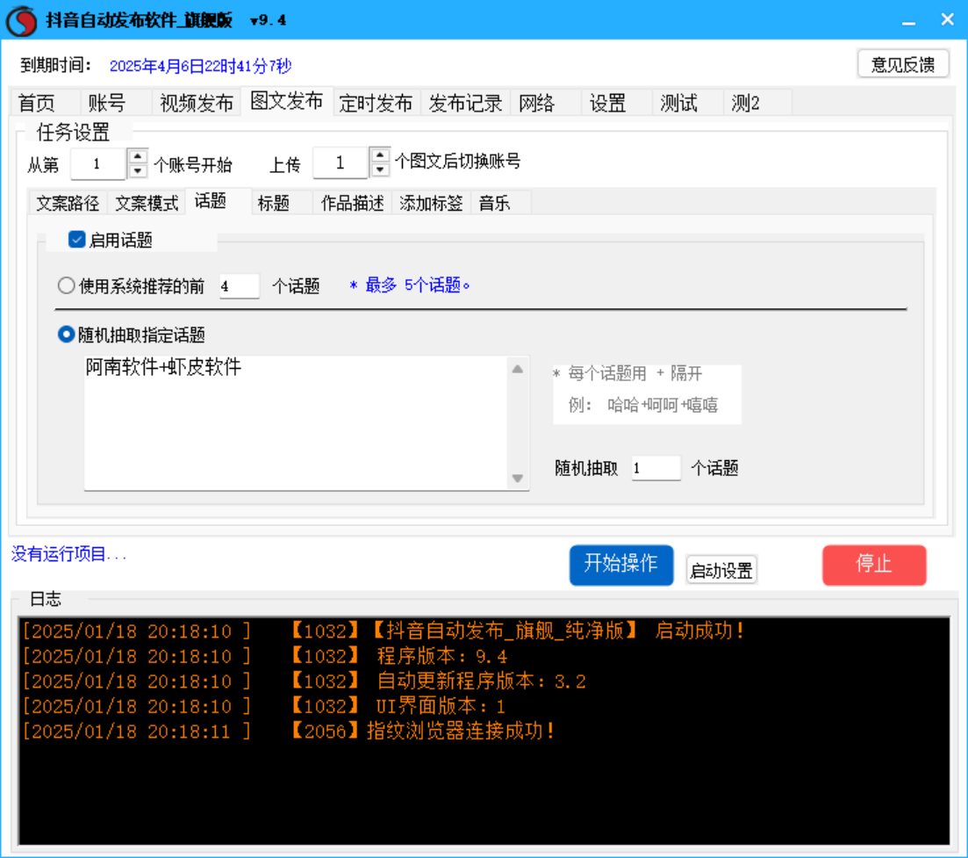Click the hint text 最多 5个话题

(409, 285)
